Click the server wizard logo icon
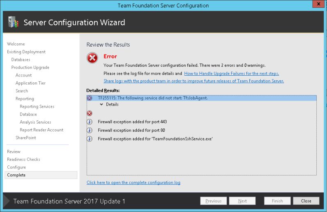The width and height of the screenshot is (327, 212). (14, 22)
